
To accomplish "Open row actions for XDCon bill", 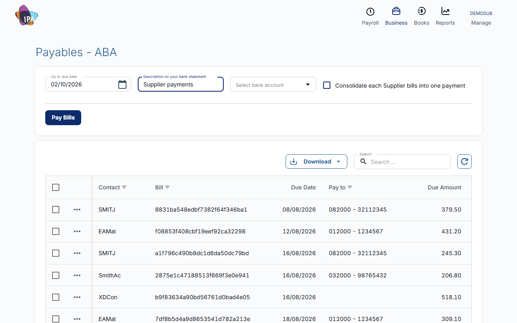I will pos(77,297).
